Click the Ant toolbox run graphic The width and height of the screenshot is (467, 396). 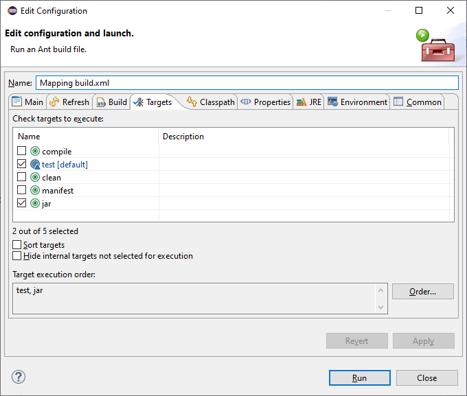pos(435,45)
